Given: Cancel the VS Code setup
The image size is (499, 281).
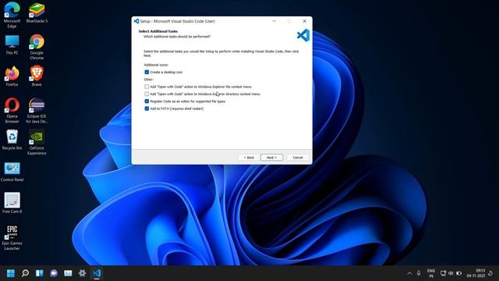Looking at the screenshot, I should pyautogui.click(x=298, y=158).
